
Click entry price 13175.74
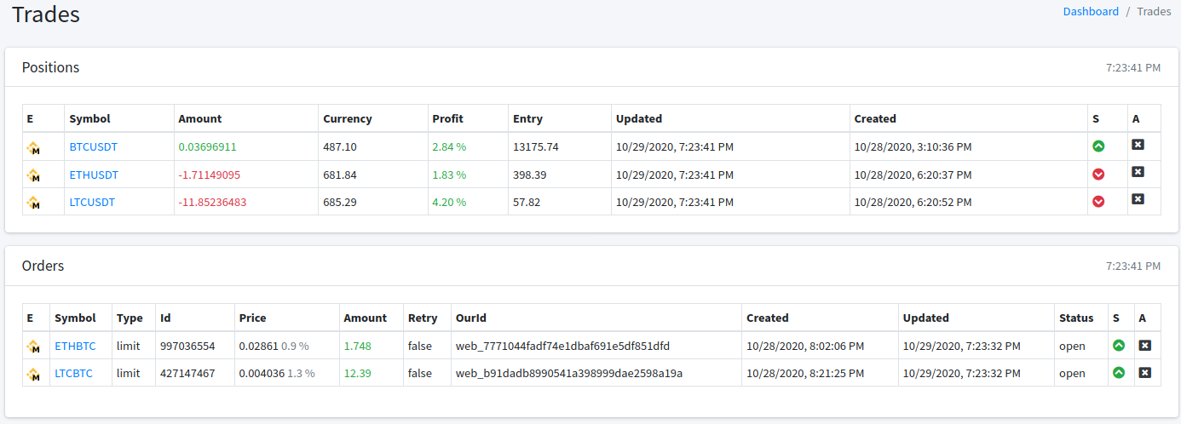point(536,147)
